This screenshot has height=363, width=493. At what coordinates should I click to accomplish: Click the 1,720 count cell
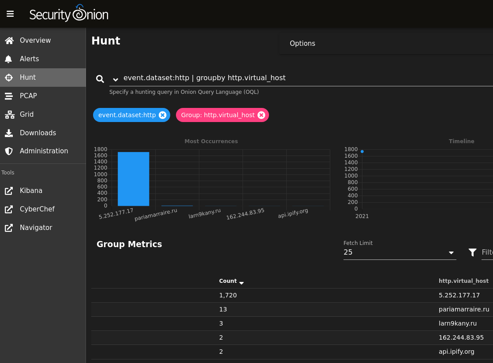[x=228, y=296]
